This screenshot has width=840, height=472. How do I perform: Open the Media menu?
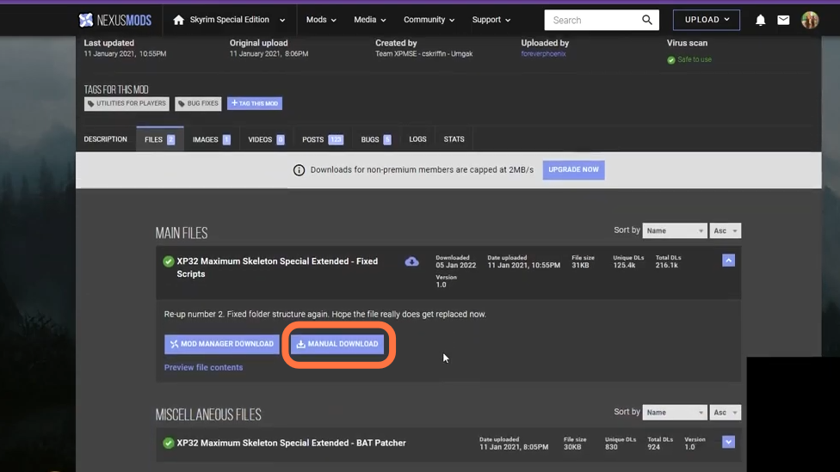click(369, 20)
